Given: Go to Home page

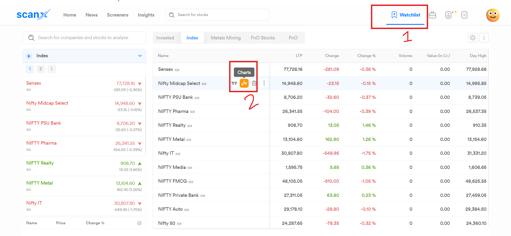Looking at the screenshot, I should coord(70,15).
